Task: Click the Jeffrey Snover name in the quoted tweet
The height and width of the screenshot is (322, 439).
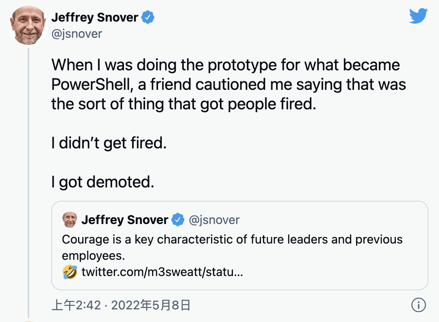Action: pyautogui.click(x=124, y=220)
